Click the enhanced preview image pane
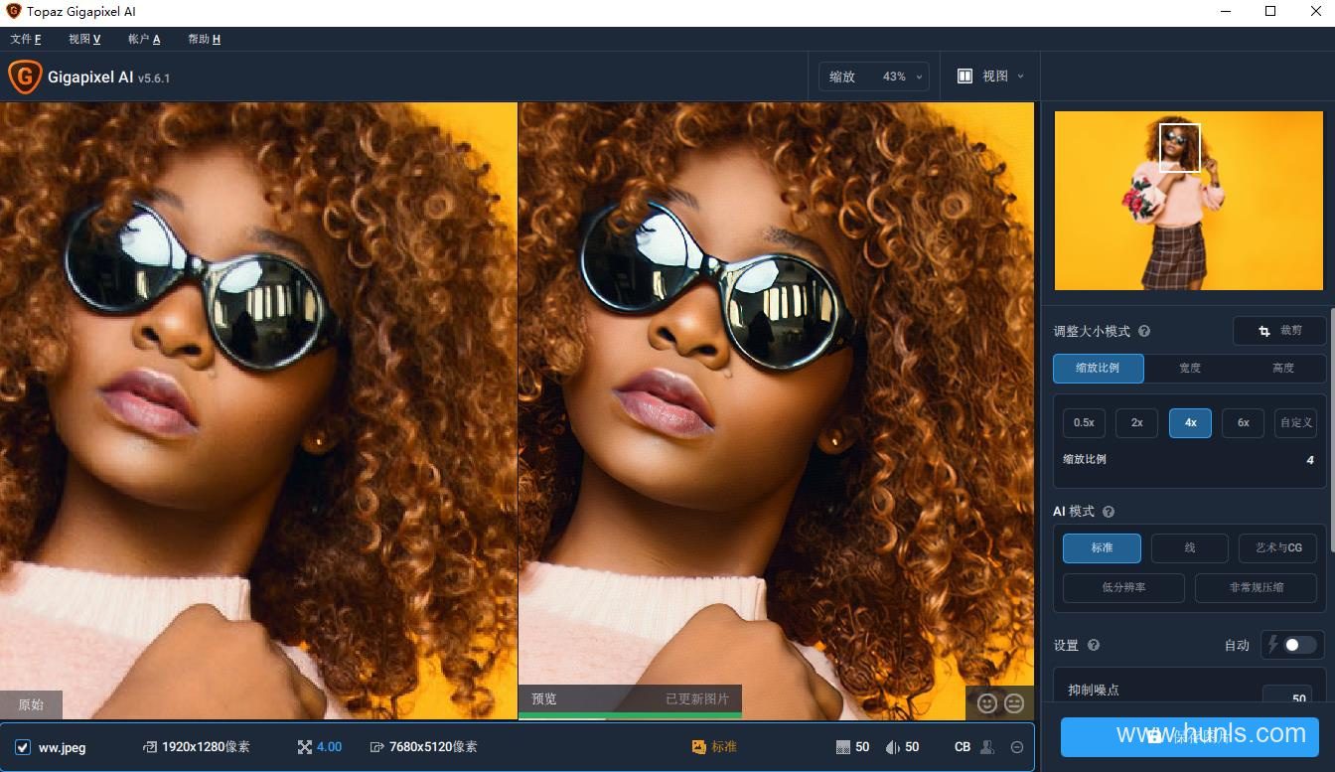The height and width of the screenshot is (772, 1335). point(776,410)
